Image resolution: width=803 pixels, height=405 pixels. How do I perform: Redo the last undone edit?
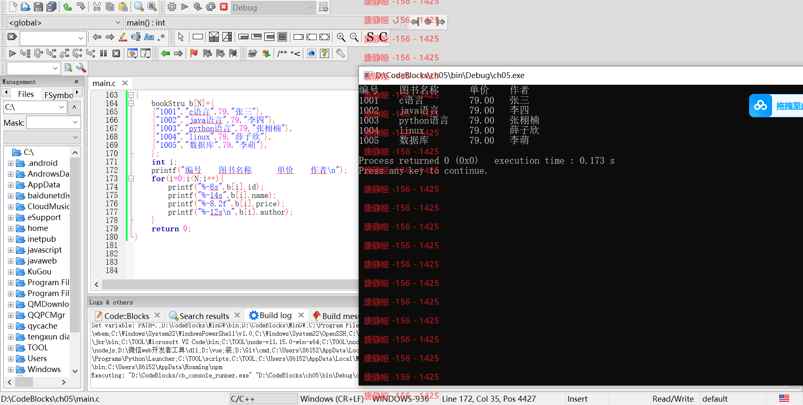[x=81, y=7]
